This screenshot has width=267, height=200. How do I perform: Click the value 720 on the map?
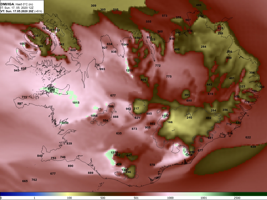pyautogui.click(x=254, y=91)
